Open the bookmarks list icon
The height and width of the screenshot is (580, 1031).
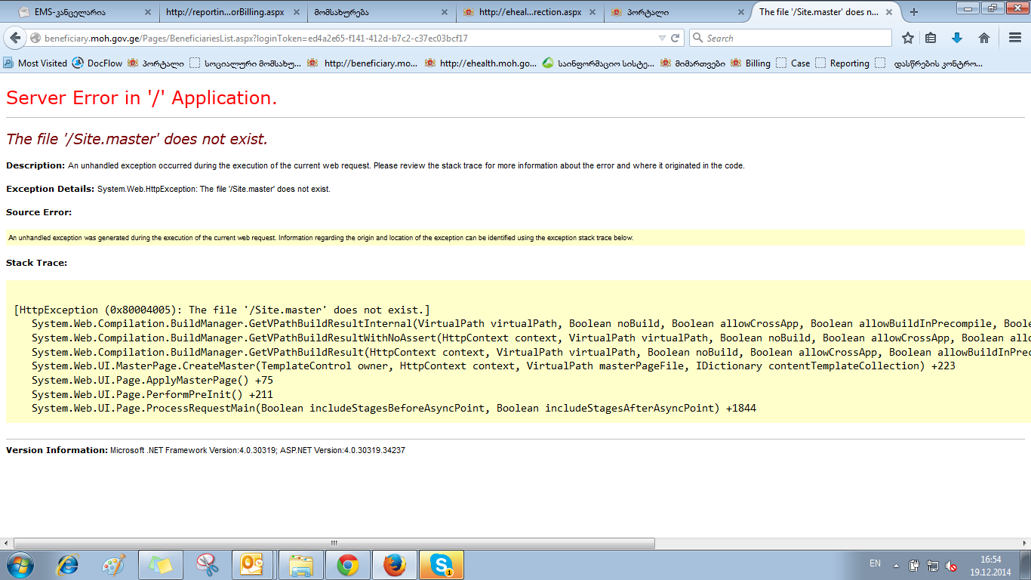[x=931, y=39]
